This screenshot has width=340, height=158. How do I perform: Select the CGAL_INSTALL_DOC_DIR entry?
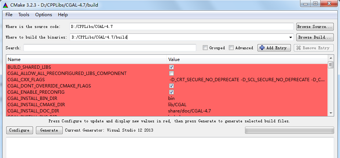(33, 111)
